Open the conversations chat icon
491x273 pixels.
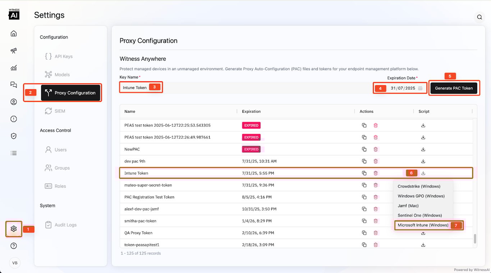pyautogui.click(x=14, y=85)
